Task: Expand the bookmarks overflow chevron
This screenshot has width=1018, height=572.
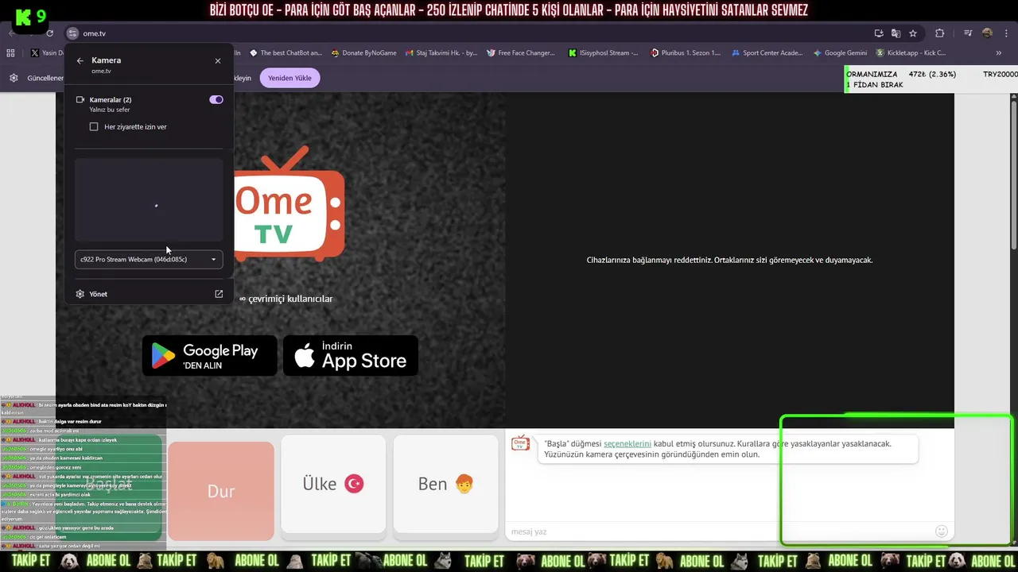Action: [x=999, y=53]
